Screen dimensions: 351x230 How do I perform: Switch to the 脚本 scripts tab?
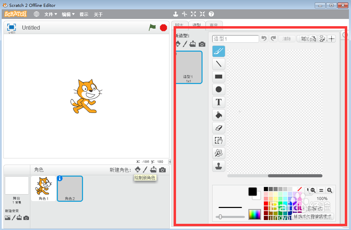[179, 24]
